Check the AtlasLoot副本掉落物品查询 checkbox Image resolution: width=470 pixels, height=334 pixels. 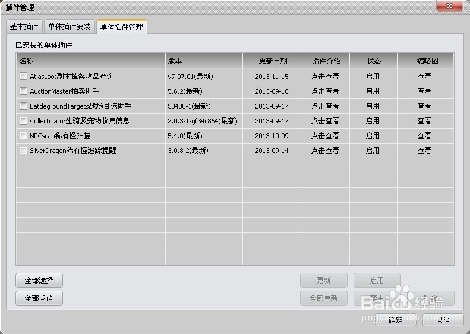(x=23, y=77)
